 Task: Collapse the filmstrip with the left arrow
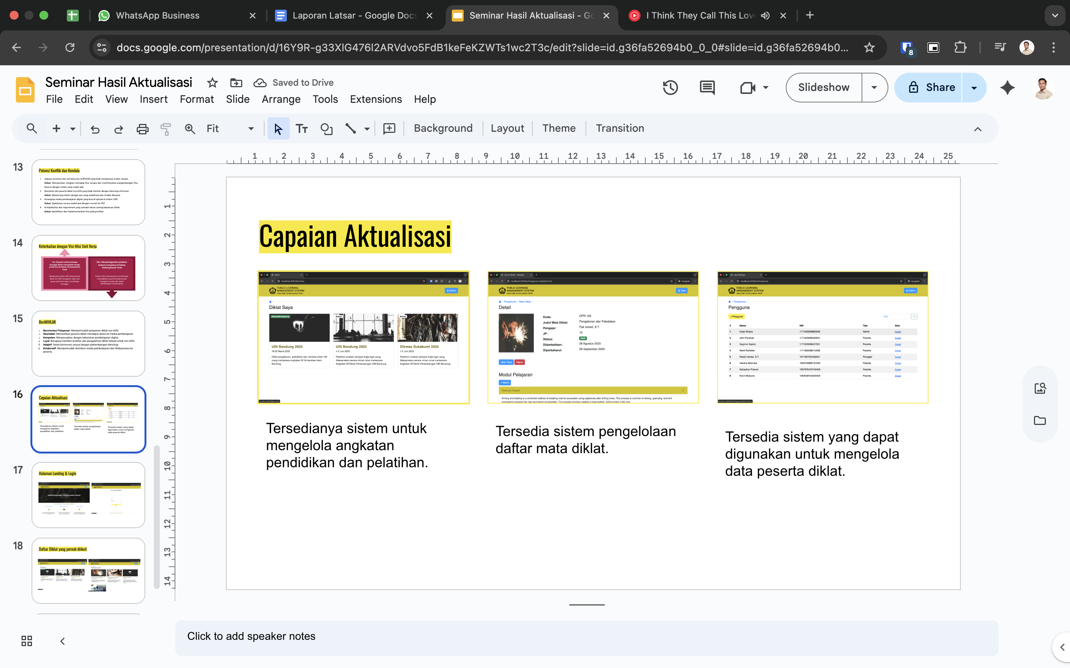pos(62,641)
